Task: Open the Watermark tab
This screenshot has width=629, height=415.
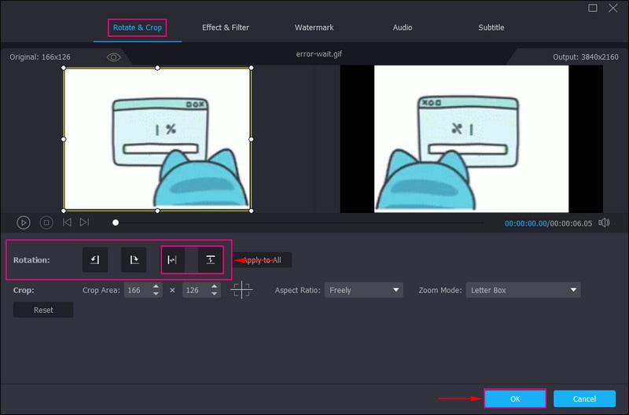Action: (x=314, y=28)
